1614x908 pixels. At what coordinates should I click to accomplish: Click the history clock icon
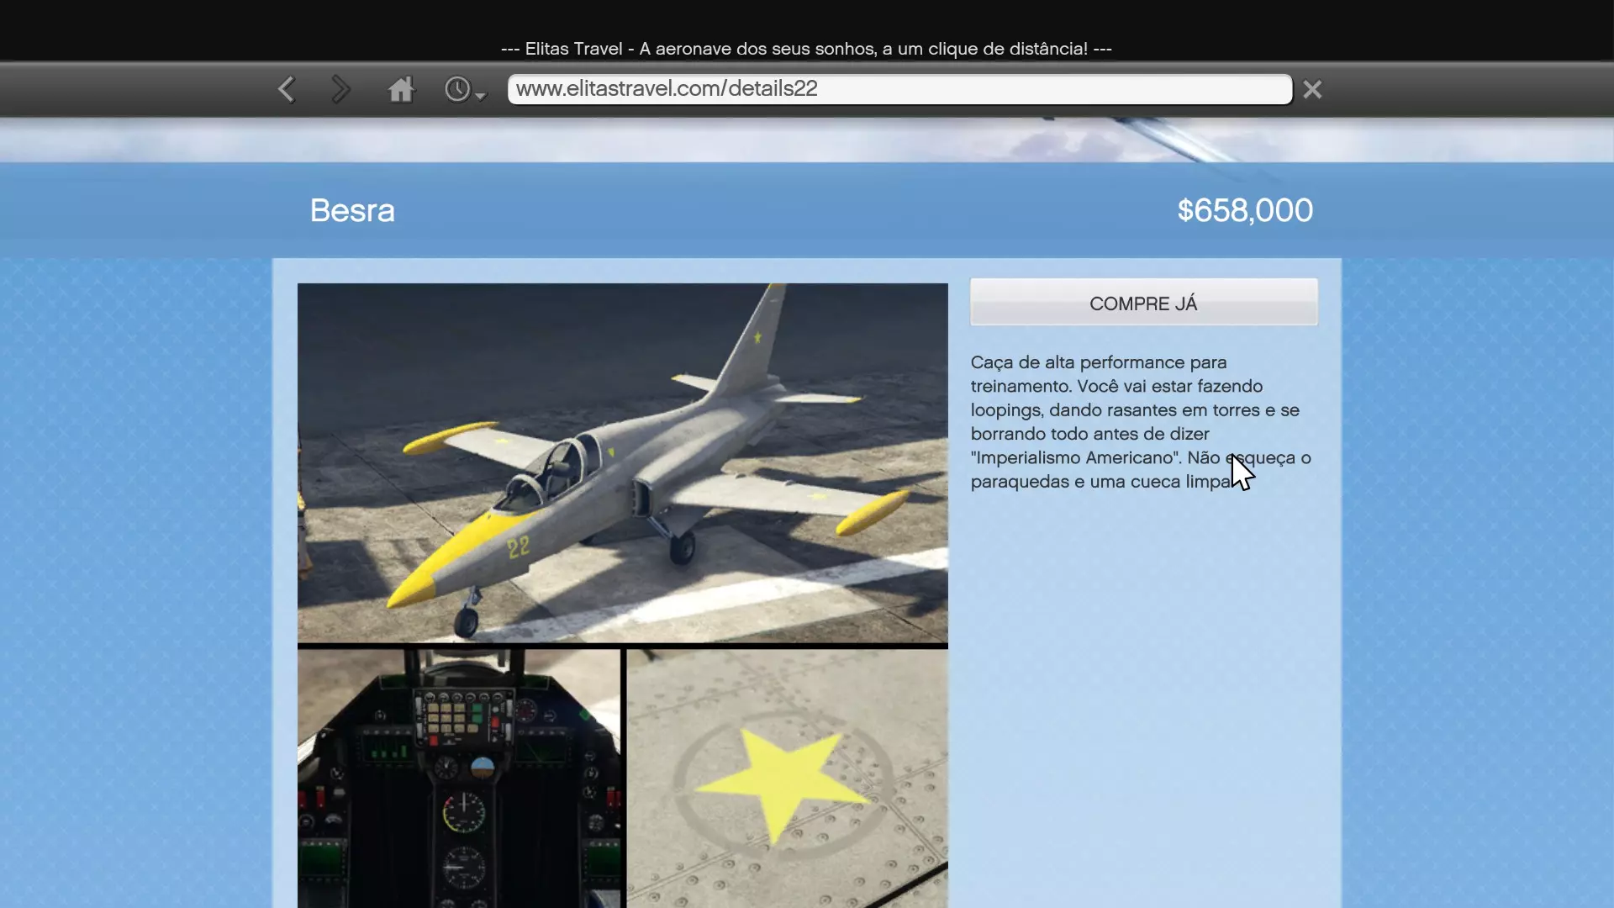coord(457,89)
